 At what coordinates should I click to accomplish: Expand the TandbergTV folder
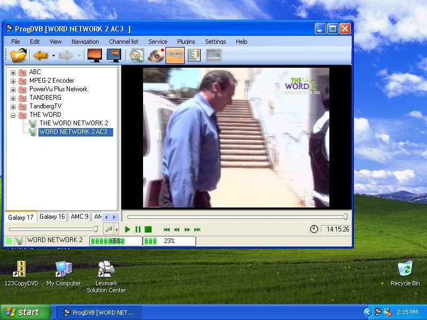(x=13, y=107)
